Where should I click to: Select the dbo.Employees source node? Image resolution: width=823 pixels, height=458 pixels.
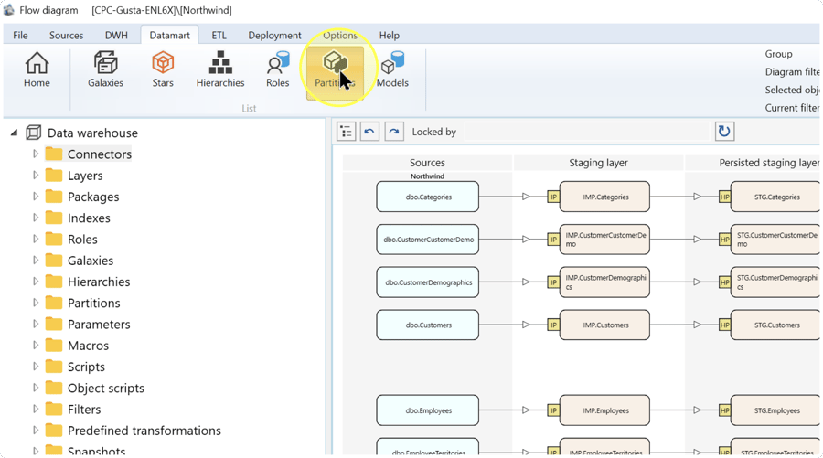coord(428,410)
